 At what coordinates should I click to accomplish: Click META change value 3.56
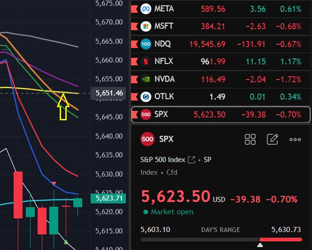(258, 9)
